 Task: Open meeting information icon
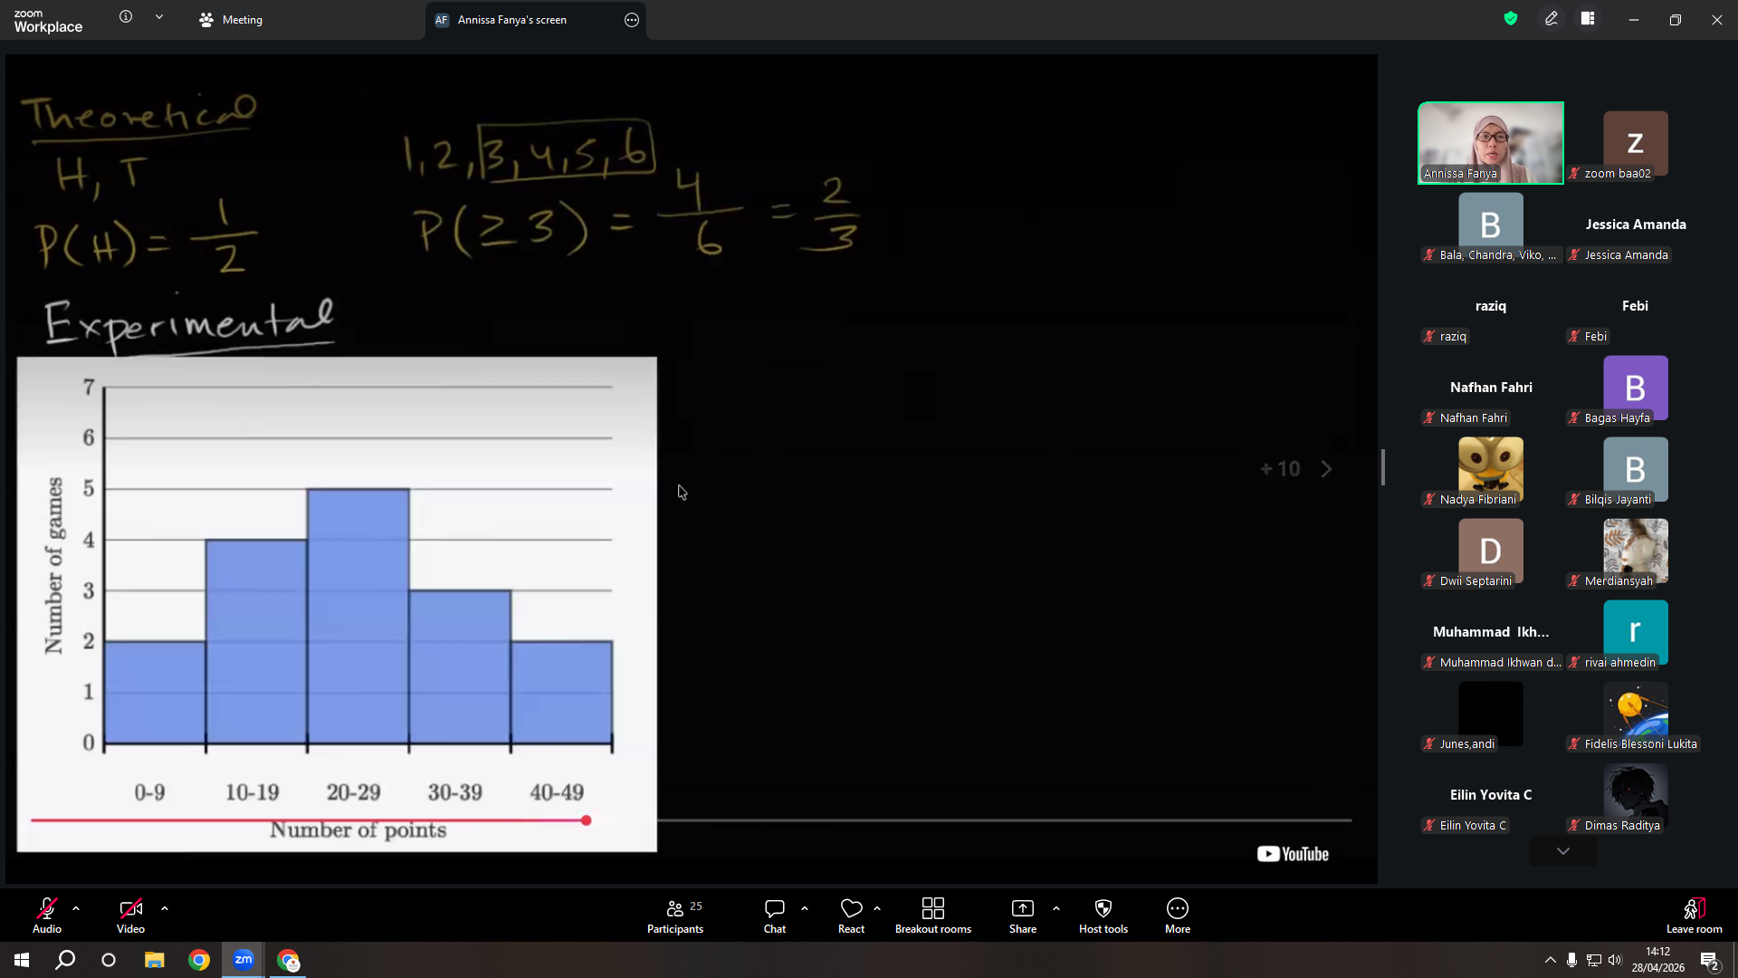(x=126, y=17)
